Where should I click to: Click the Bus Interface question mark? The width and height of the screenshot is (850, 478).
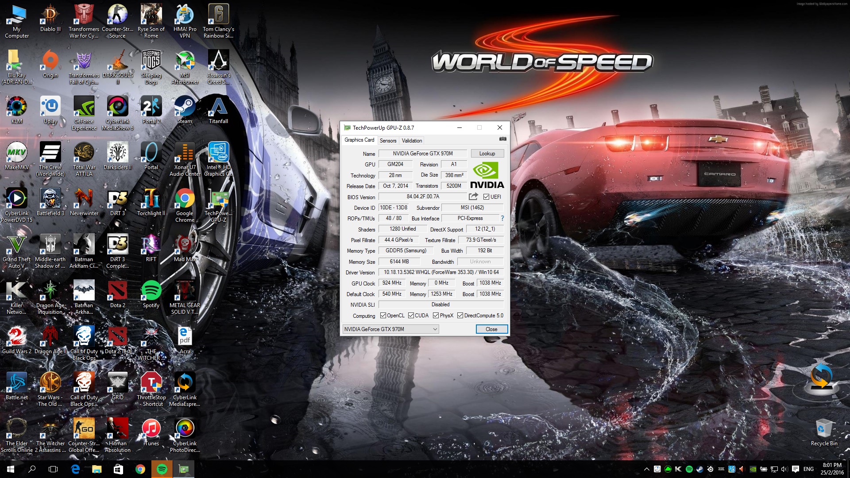click(502, 218)
